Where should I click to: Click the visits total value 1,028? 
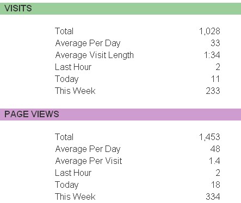(x=209, y=31)
